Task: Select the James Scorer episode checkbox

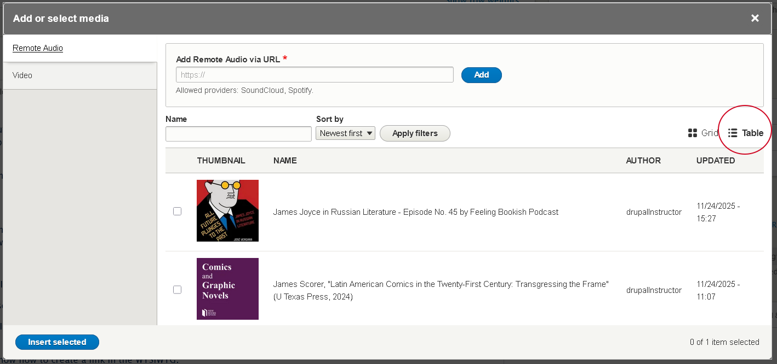Action: pyautogui.click(x=177, y=289)
